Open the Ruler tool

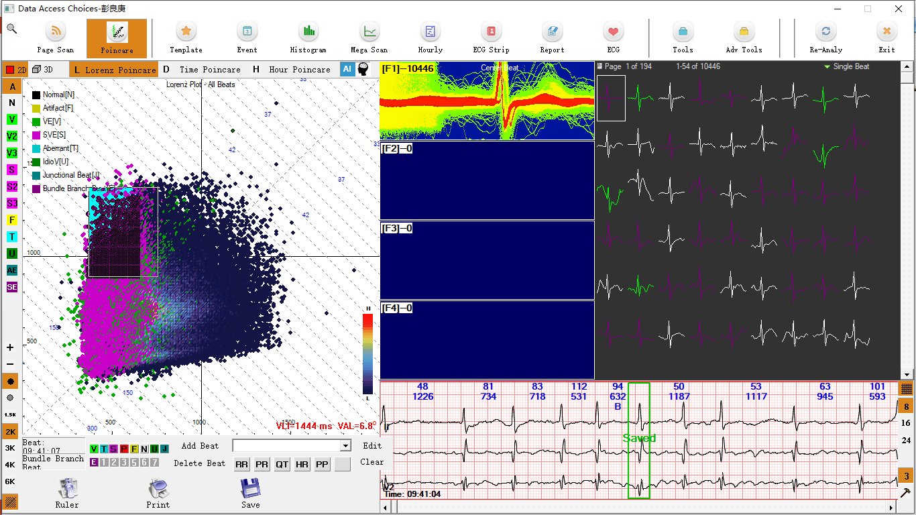(x=67, y=493)
